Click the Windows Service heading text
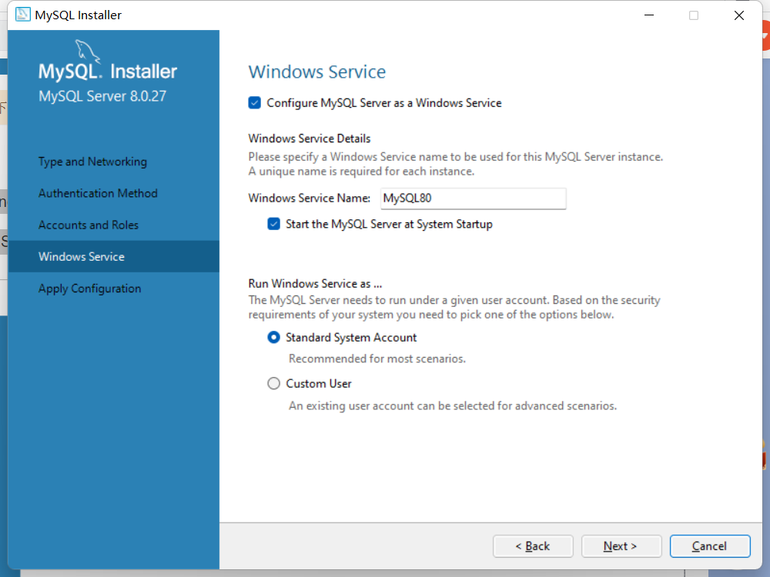 pos(317,72)
